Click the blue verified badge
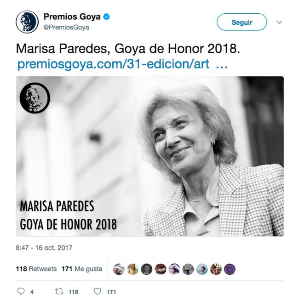Image resolution: width=299 pixels, height=306 pixels. [x=107, y=17]
